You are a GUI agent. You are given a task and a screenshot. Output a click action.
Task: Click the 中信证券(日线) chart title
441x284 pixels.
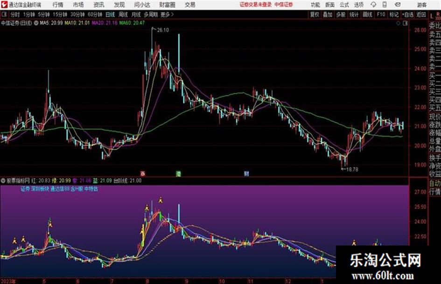[x=16, y=23]
